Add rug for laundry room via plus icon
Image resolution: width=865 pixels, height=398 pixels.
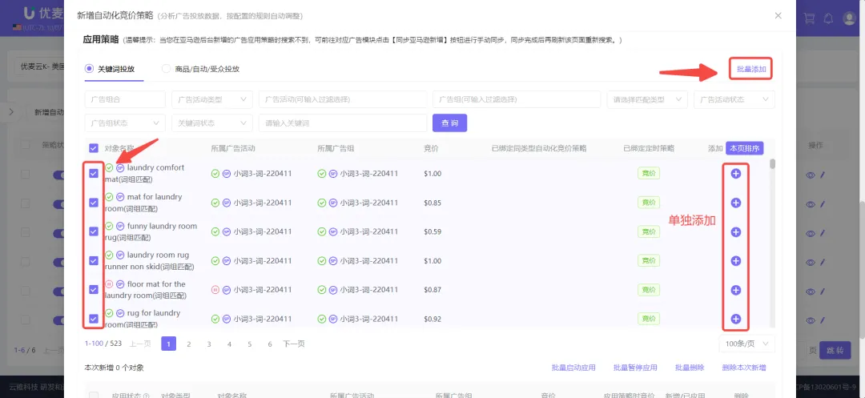point(735,319)
